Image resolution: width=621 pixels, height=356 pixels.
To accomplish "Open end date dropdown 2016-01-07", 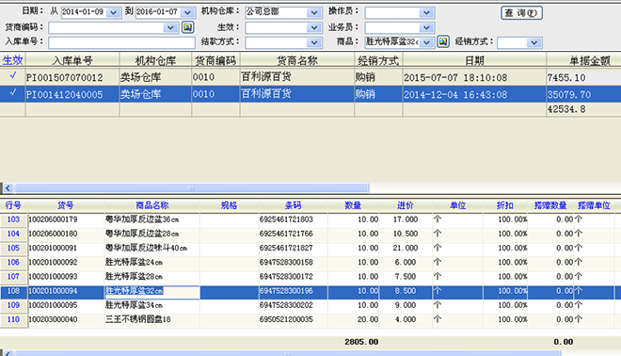I will [188, 12].
